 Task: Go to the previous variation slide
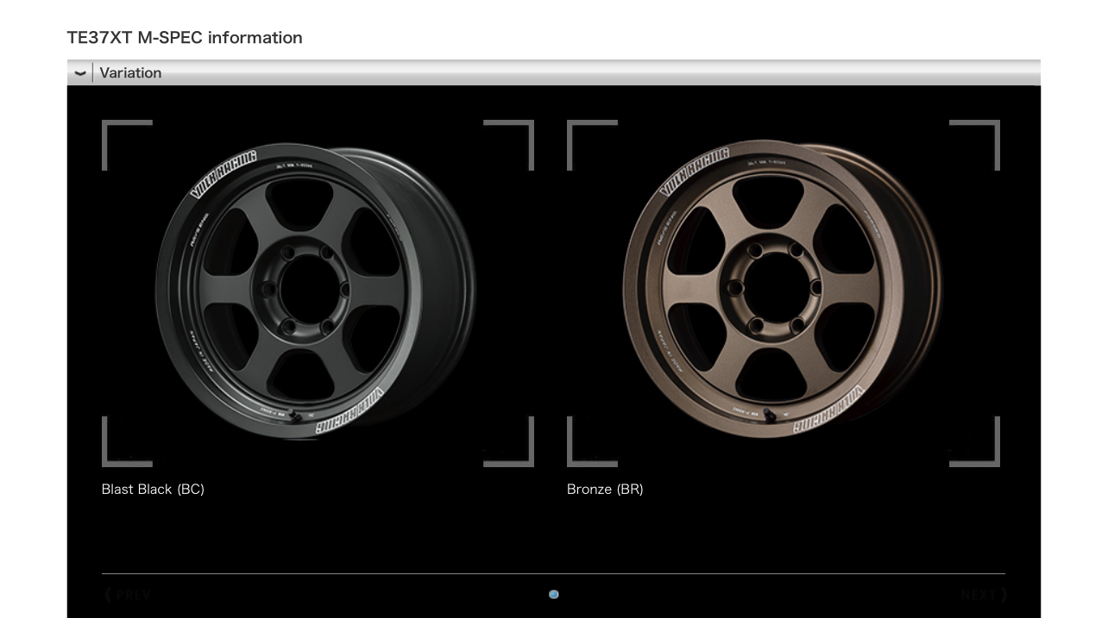pos(128,594)
